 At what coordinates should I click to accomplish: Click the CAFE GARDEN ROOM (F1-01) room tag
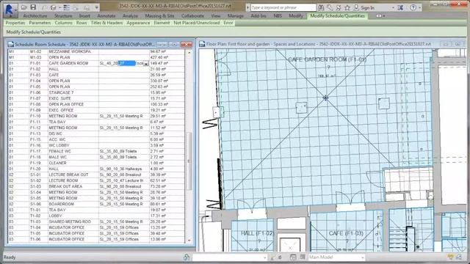click(327, 59)
